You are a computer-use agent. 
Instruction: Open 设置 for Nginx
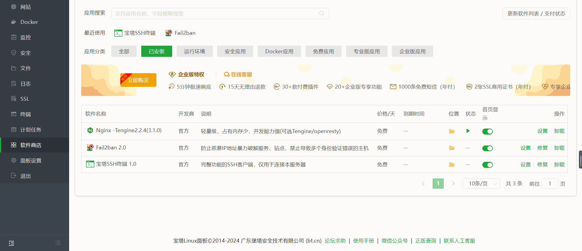point(543,131)
